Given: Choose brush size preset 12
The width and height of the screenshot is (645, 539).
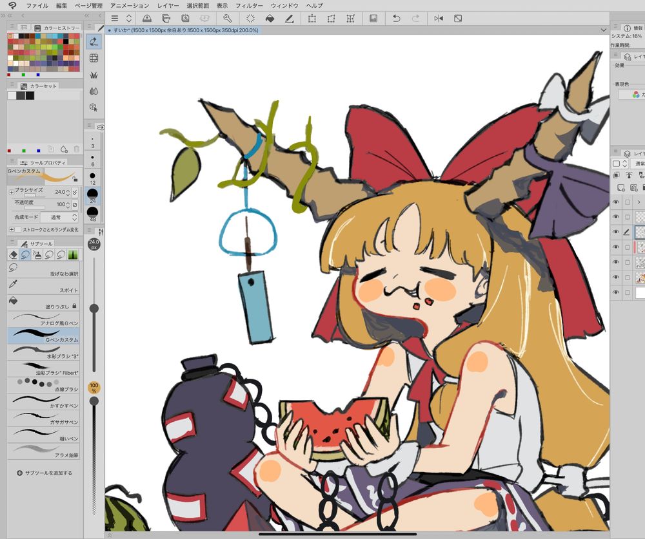Looking at the screenshot, I should (x=92, y=178).
